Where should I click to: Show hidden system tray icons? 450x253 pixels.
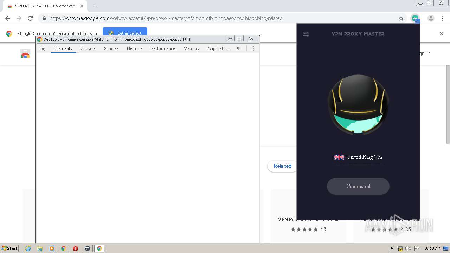pyautogui.click(x=392, y=248)
